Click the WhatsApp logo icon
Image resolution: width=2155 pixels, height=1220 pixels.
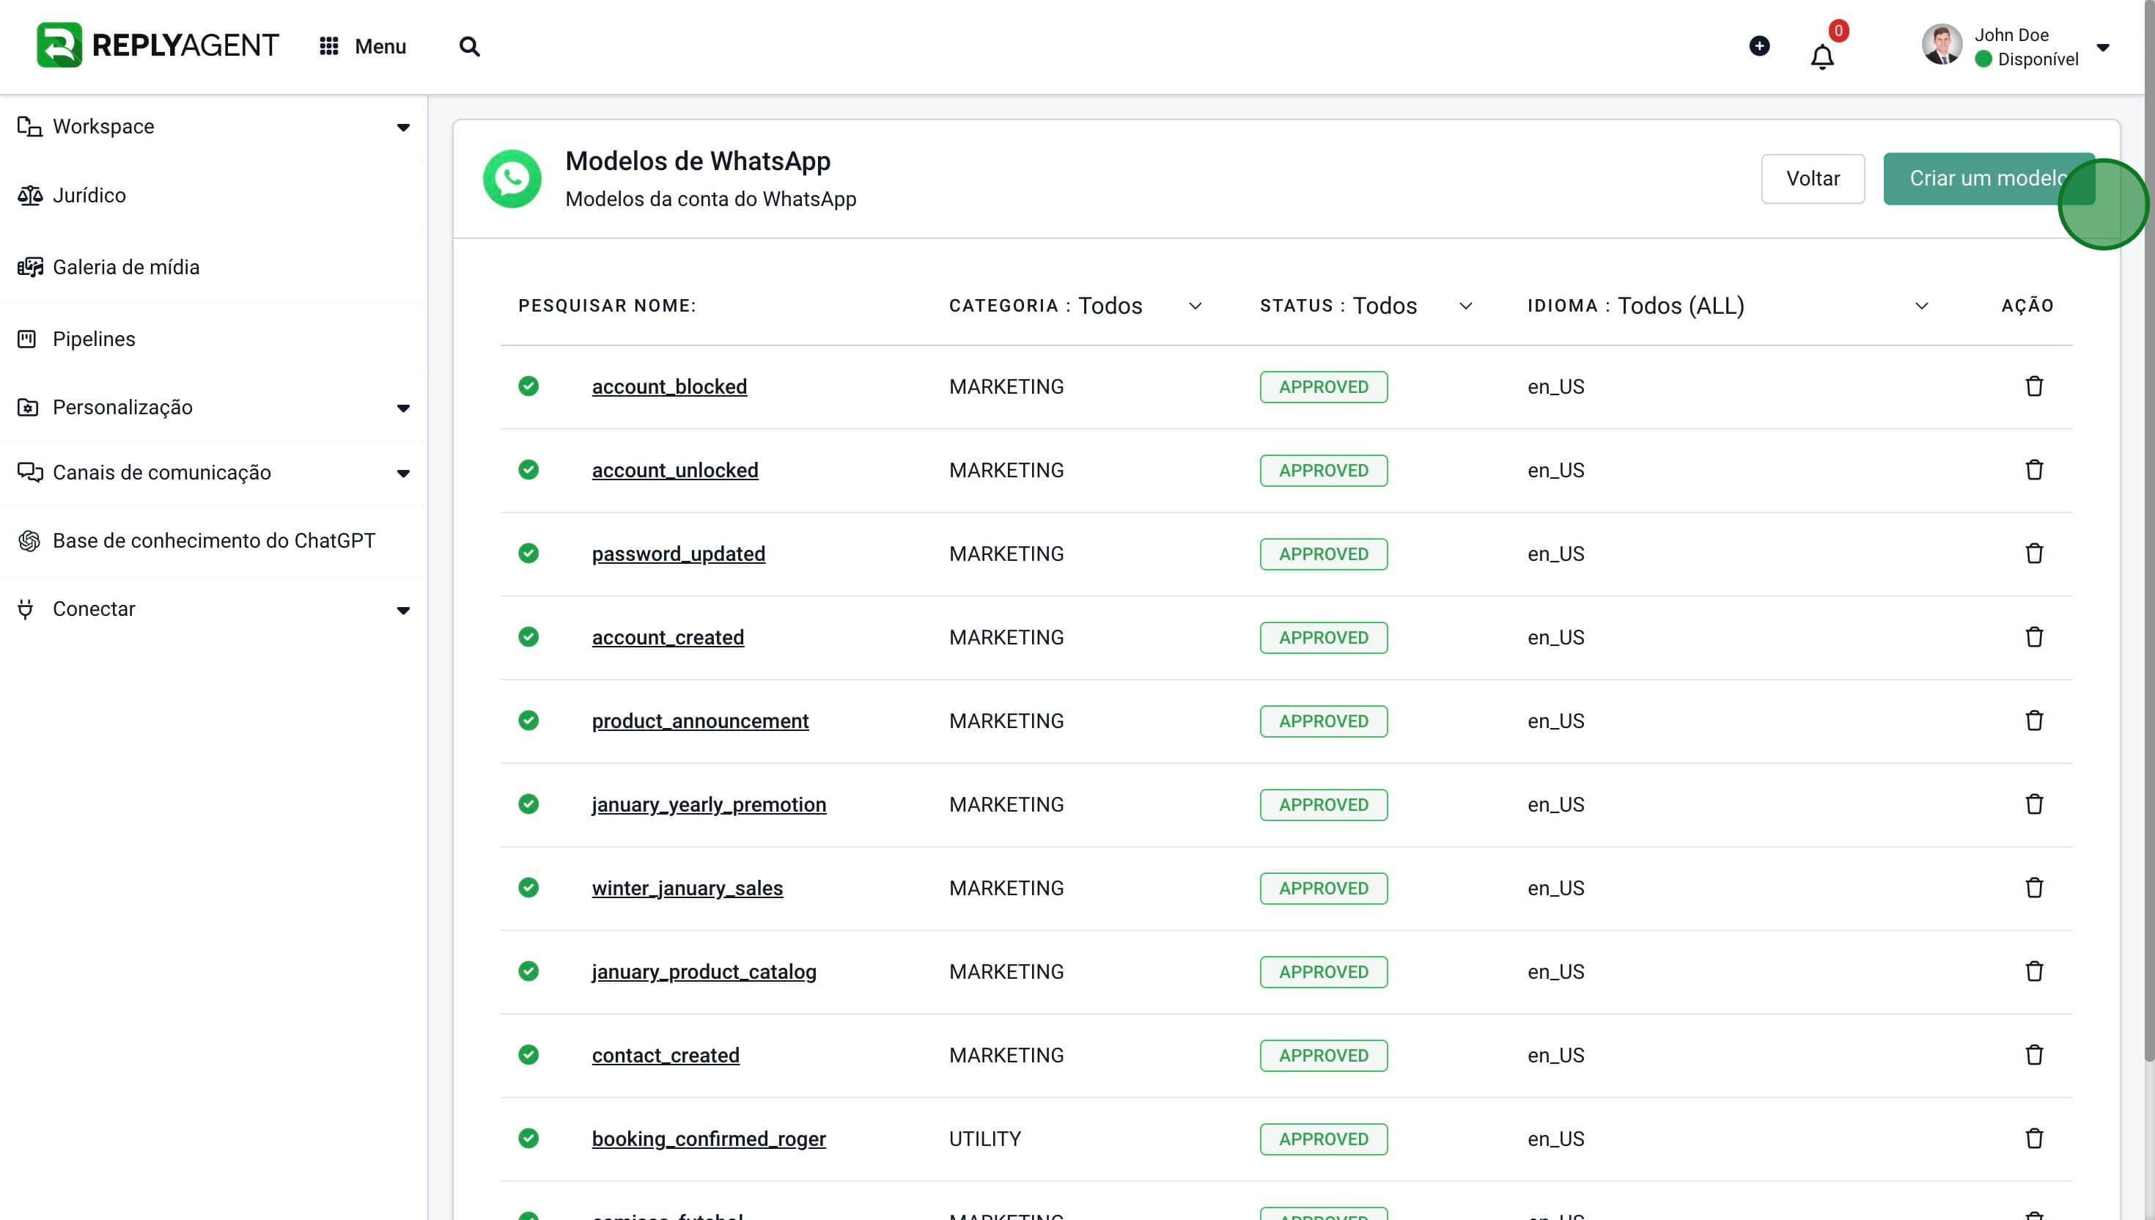point(512,178)
